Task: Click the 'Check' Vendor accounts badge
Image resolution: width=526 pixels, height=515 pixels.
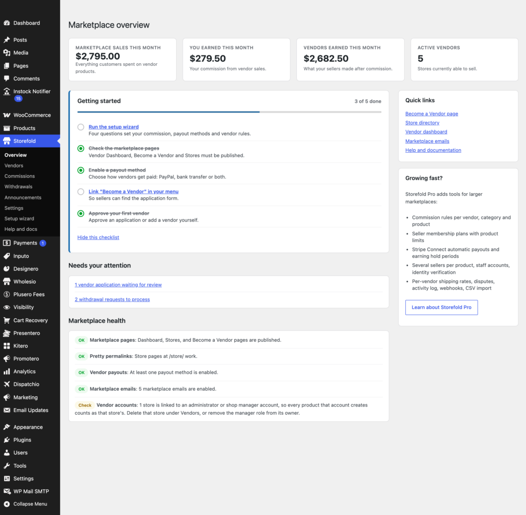Action: (x=85, y=405)
